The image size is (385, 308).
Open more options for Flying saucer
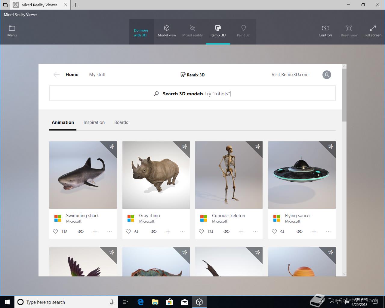(x=328, y=232)
